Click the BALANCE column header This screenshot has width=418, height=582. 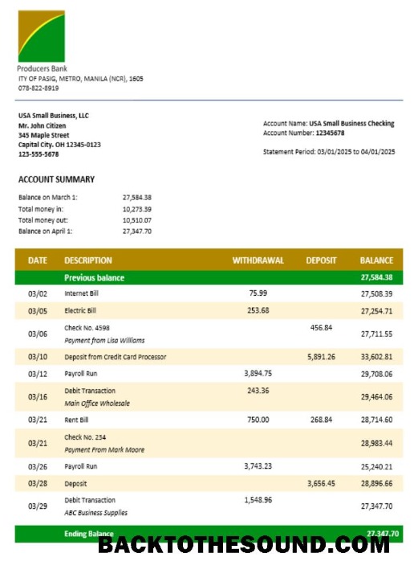point(376,260)
